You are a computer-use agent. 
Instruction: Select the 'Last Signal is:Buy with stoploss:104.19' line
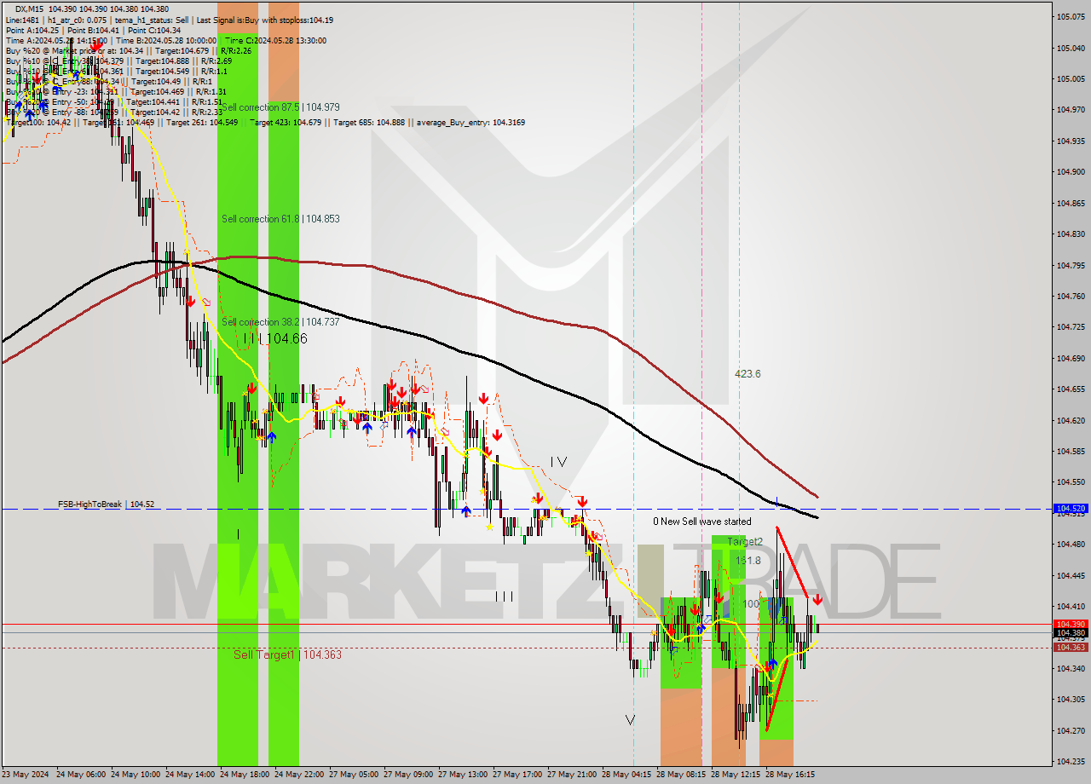tap(263, 20)
